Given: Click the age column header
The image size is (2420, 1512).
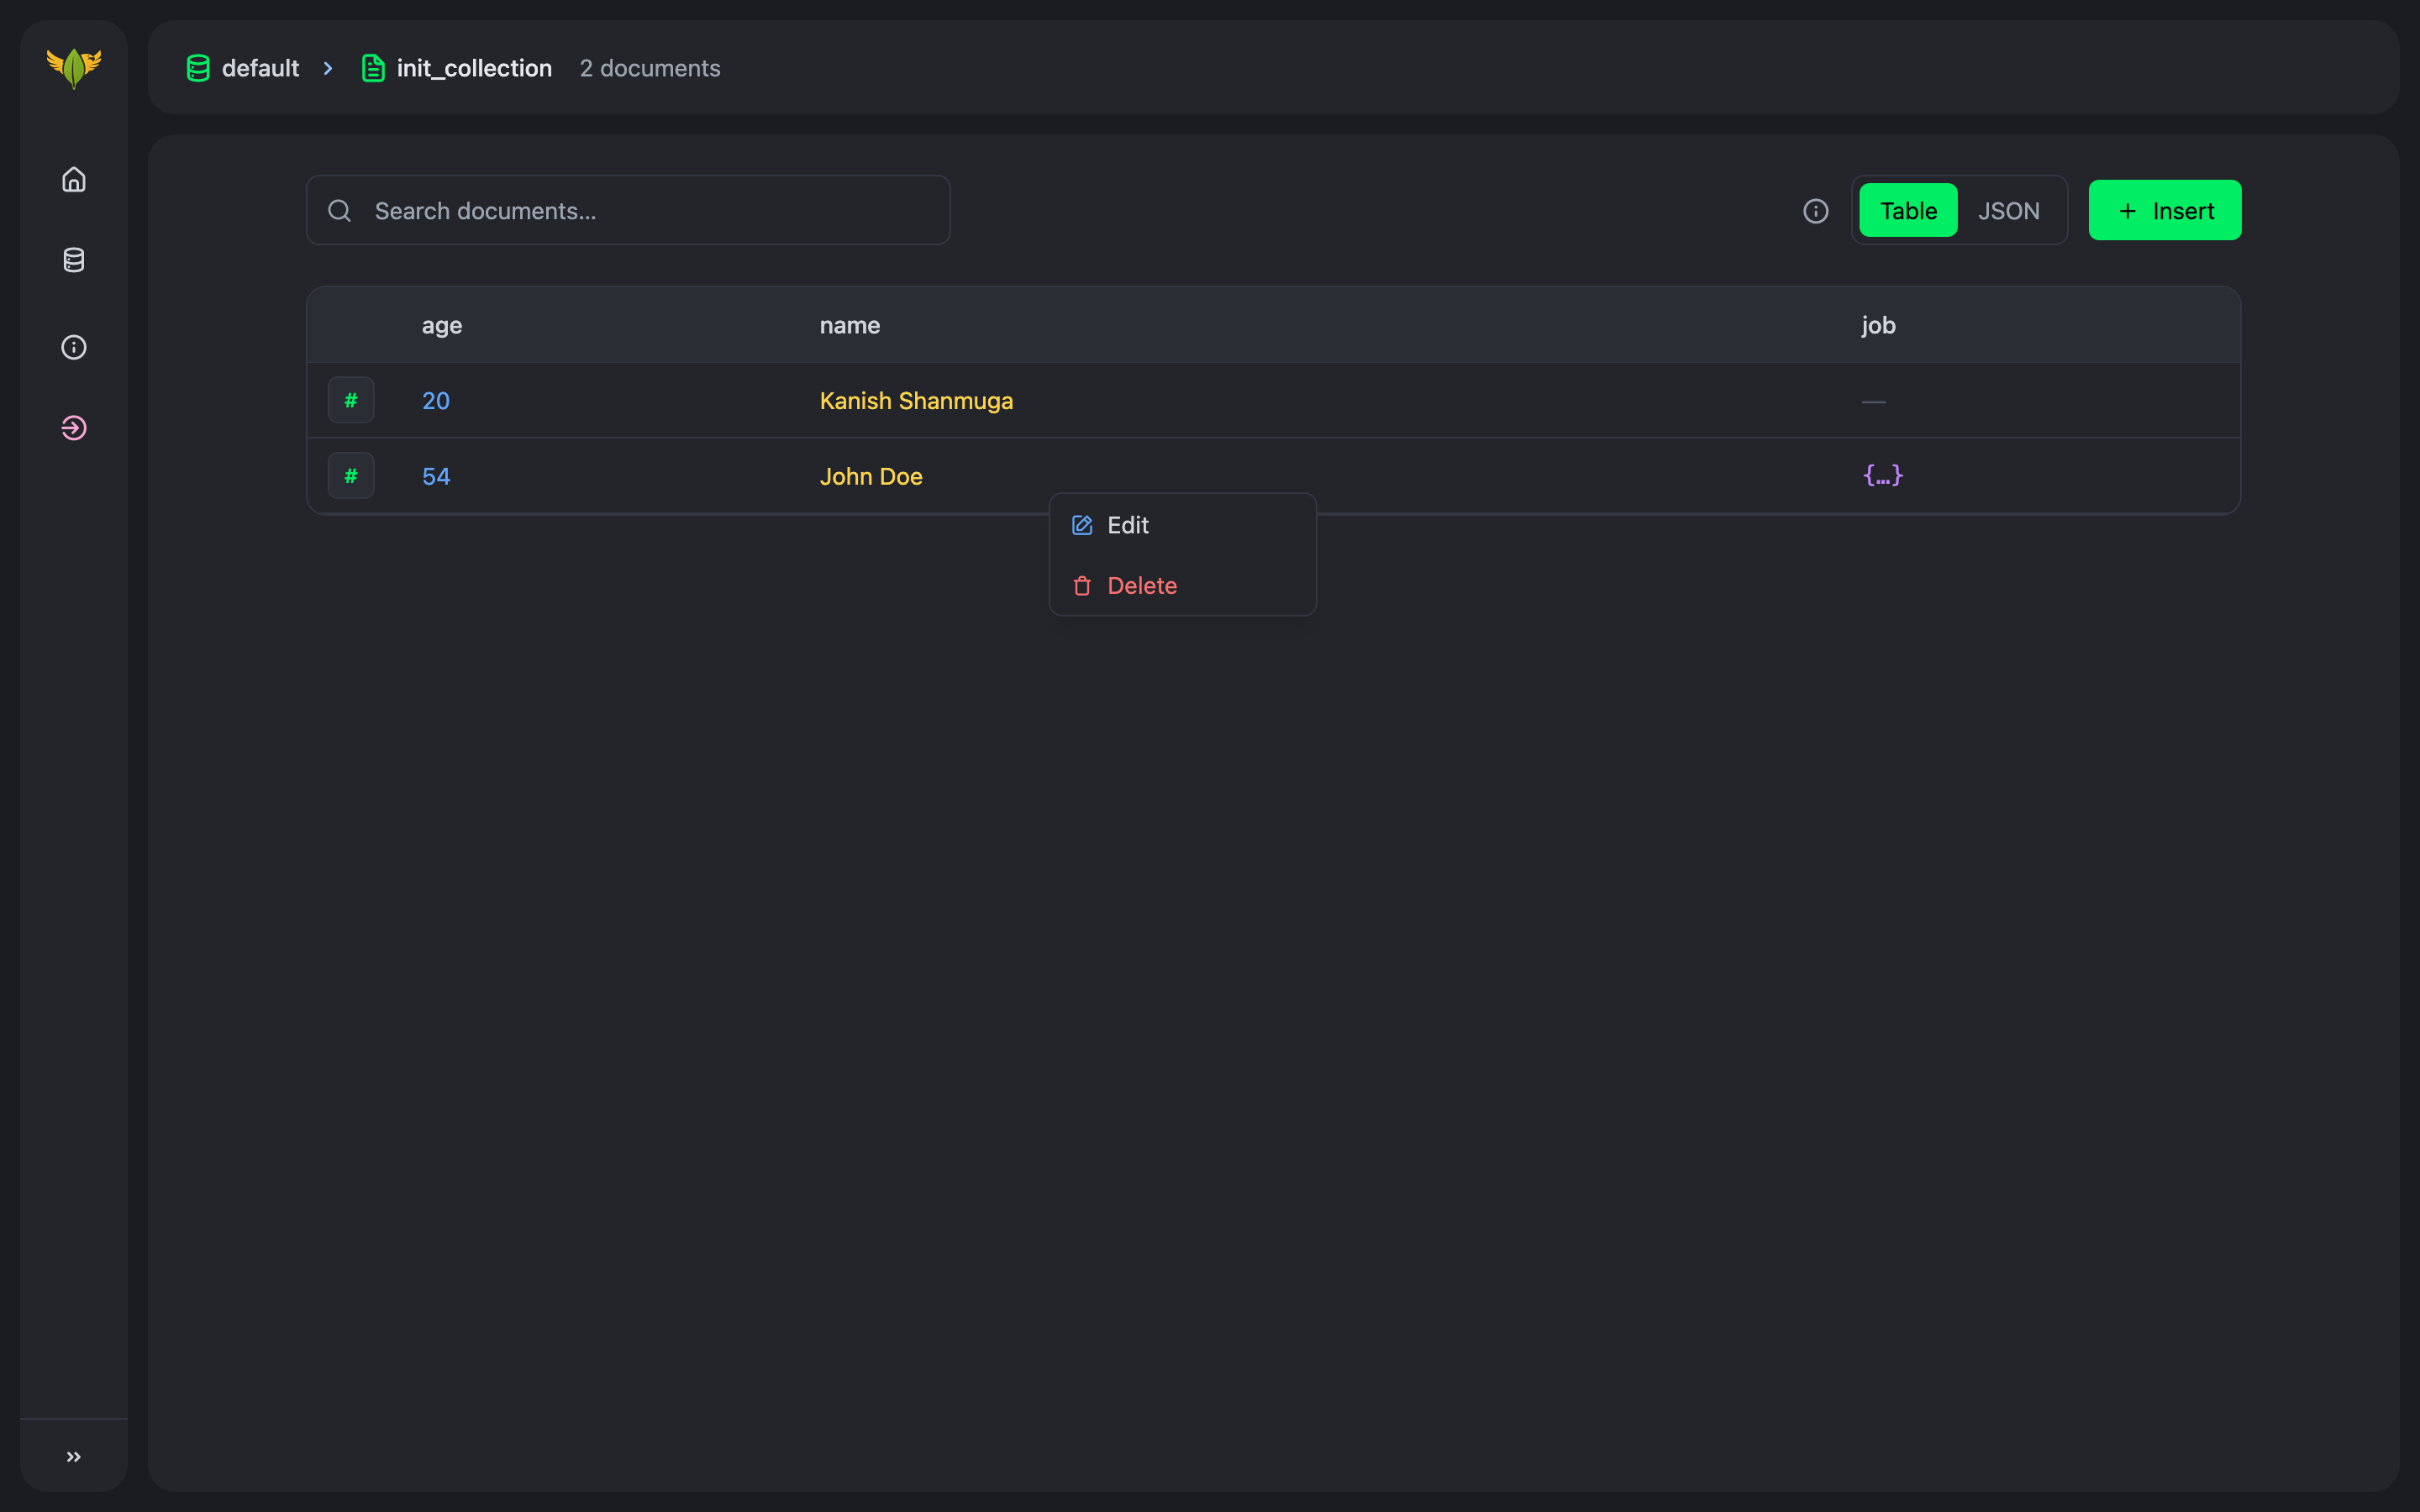Looking at the screenshot, I should coord(440,325).
